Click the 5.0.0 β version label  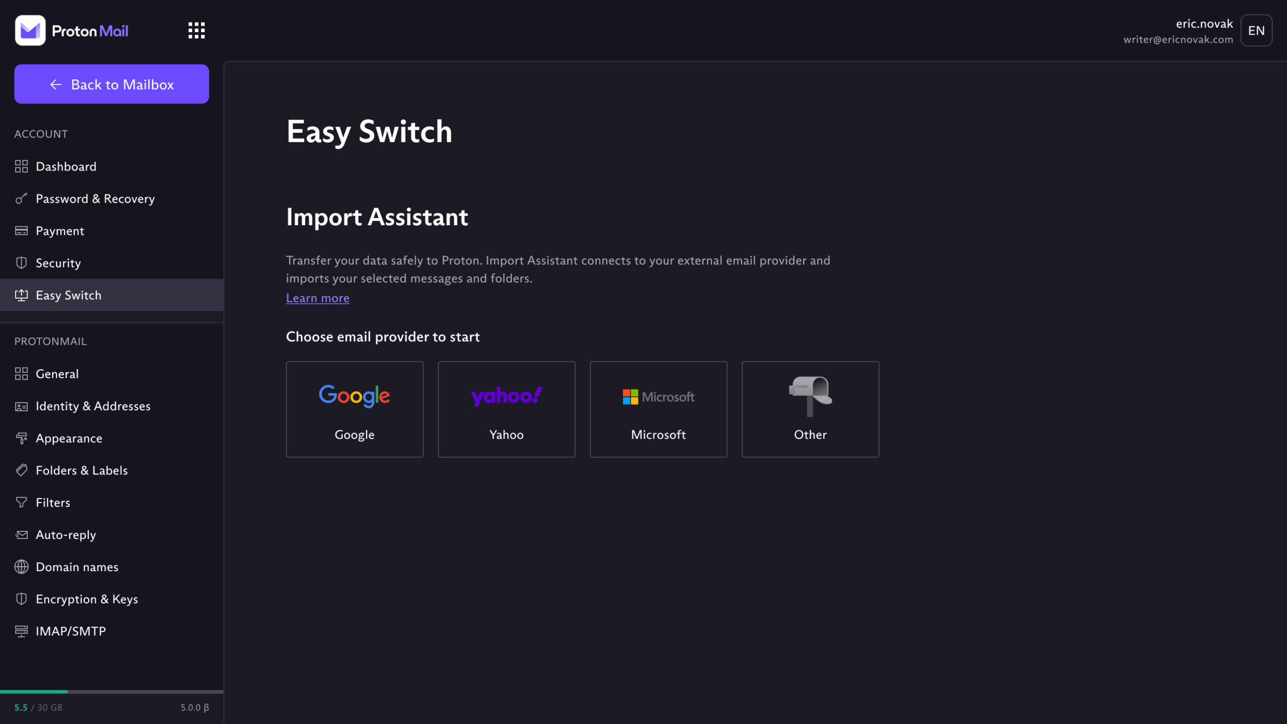[x=195, y=707]
